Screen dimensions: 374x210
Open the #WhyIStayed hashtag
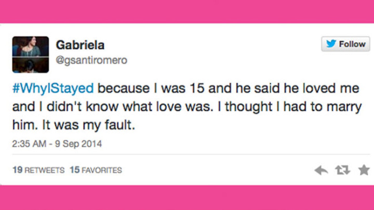(53, 89)
